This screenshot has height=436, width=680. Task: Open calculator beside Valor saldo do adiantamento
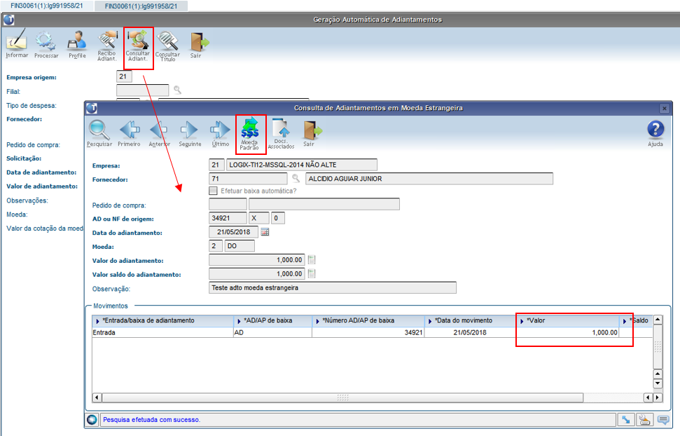coord(312,273)
